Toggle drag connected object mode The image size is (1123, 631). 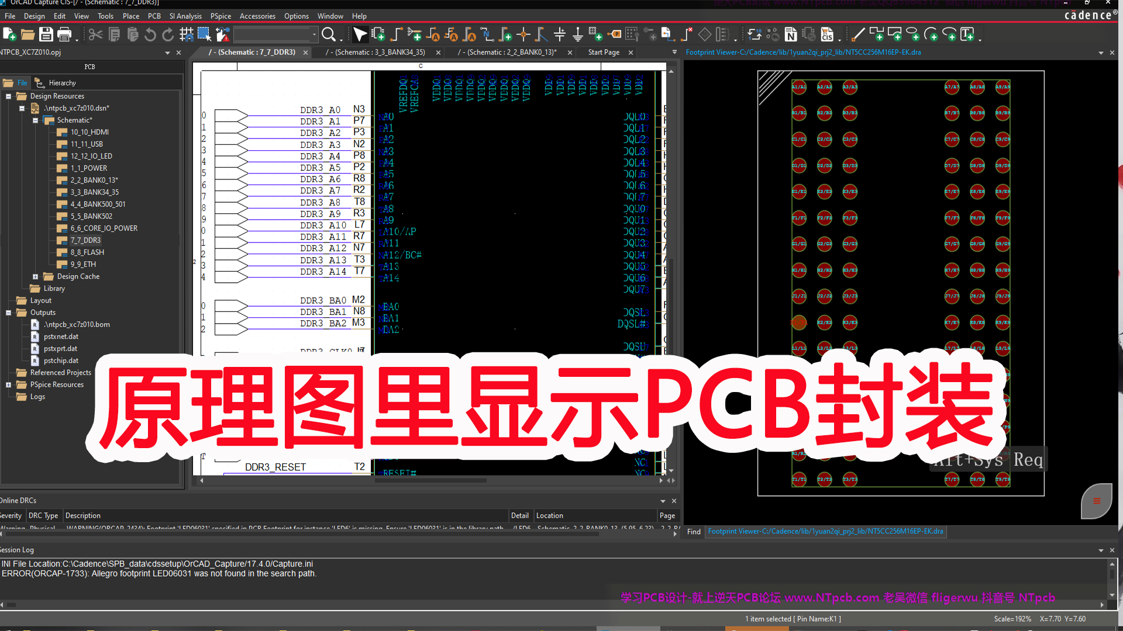[222, 35]
